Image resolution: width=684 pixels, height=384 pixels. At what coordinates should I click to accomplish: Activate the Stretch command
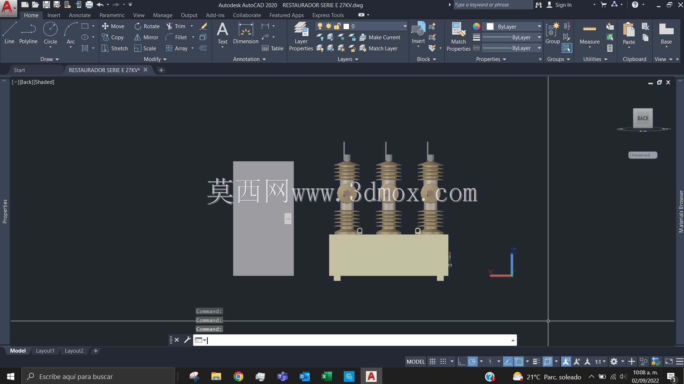click(x=115, y=48)
